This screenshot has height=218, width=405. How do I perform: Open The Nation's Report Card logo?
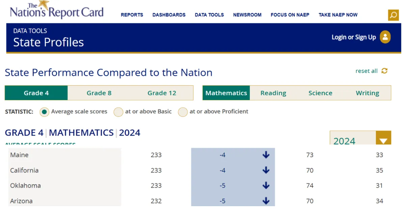coord(57,10)
